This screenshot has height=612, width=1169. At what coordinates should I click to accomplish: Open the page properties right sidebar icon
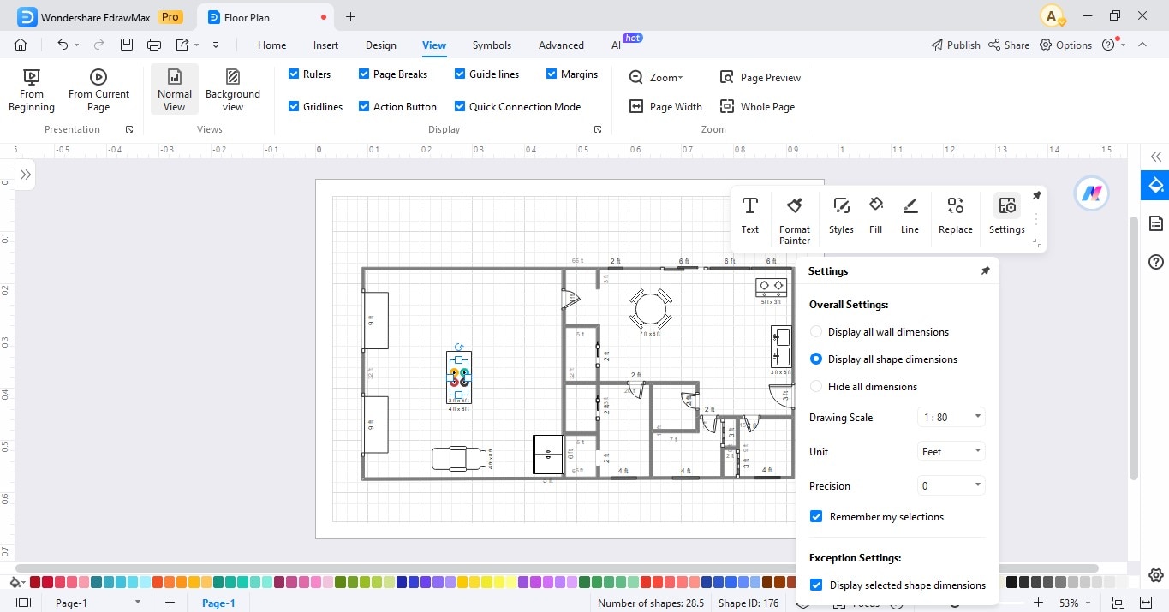pyautogui.click(x=1155, y=223)
